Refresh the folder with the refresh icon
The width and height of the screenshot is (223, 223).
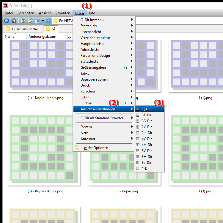pos(48,21)
